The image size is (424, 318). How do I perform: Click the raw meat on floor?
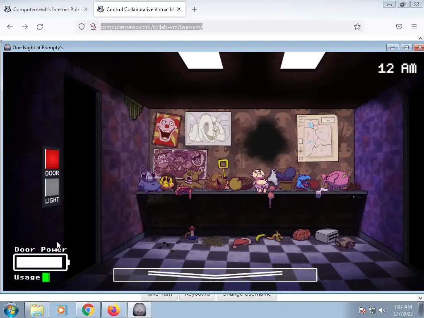(x=242, y=242)
